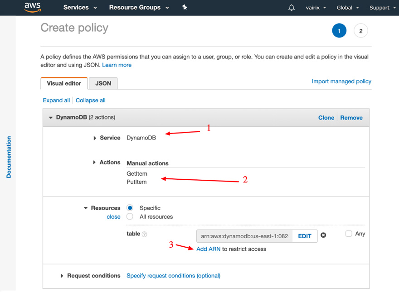Viewport: 399px width, 292px height.
Task: Check the Any table checkbox
Action: pos(349,233)
